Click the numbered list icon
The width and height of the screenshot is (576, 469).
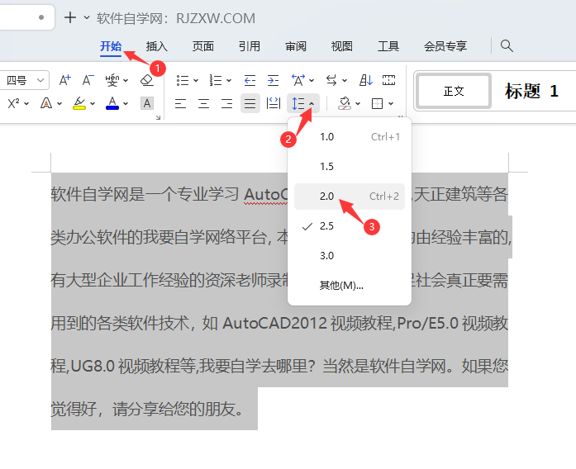pyautogui.click(x=216, y=80)
